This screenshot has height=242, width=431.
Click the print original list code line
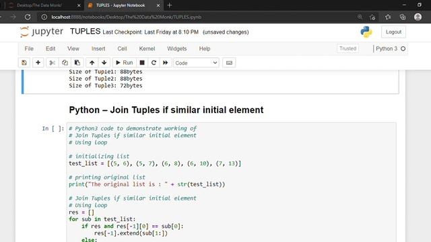147,184
